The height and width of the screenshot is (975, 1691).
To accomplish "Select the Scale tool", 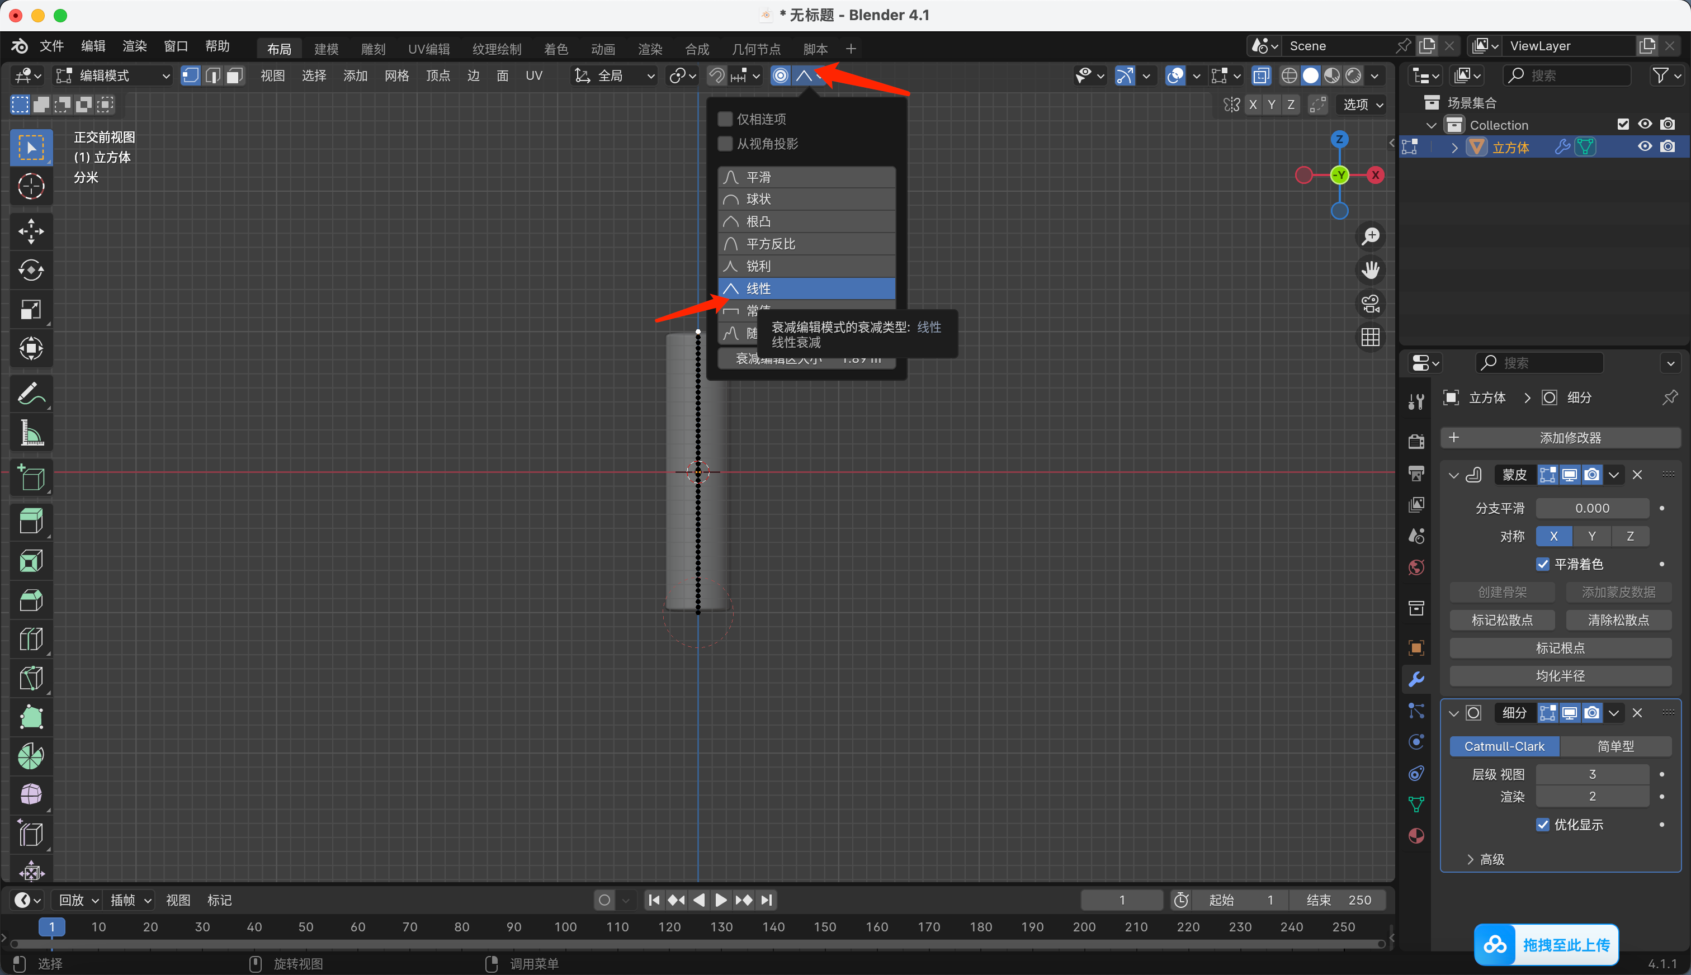I will tap(31, 309).
